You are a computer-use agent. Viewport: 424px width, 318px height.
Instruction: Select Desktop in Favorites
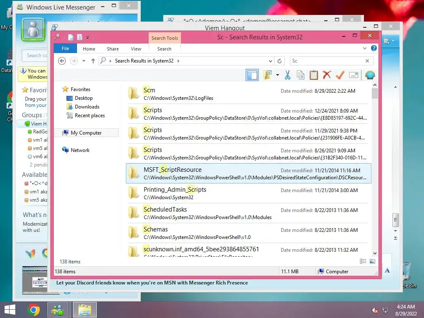tap(84, 98)
